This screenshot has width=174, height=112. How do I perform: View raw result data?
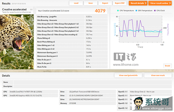(158, 75)
